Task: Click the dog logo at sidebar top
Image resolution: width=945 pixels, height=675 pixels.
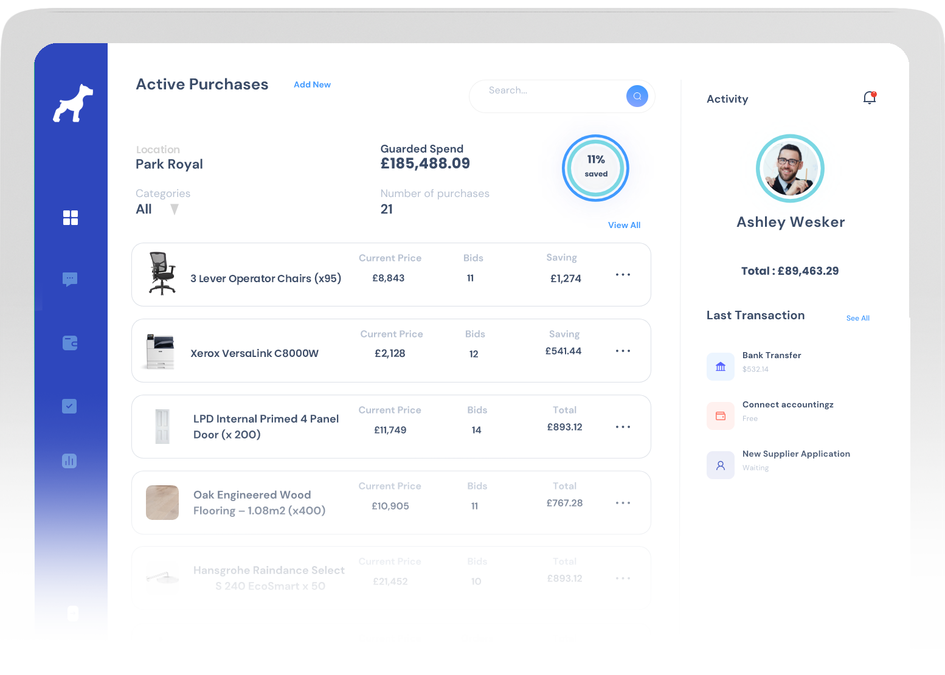Action: 72,104
